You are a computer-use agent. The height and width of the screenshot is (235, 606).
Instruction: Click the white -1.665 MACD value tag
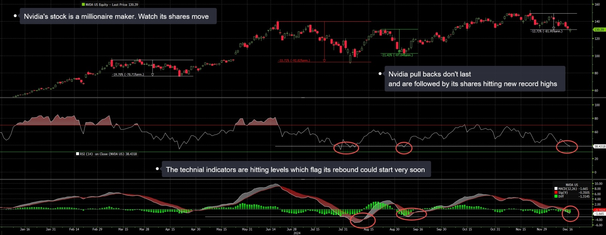(599, 214)
